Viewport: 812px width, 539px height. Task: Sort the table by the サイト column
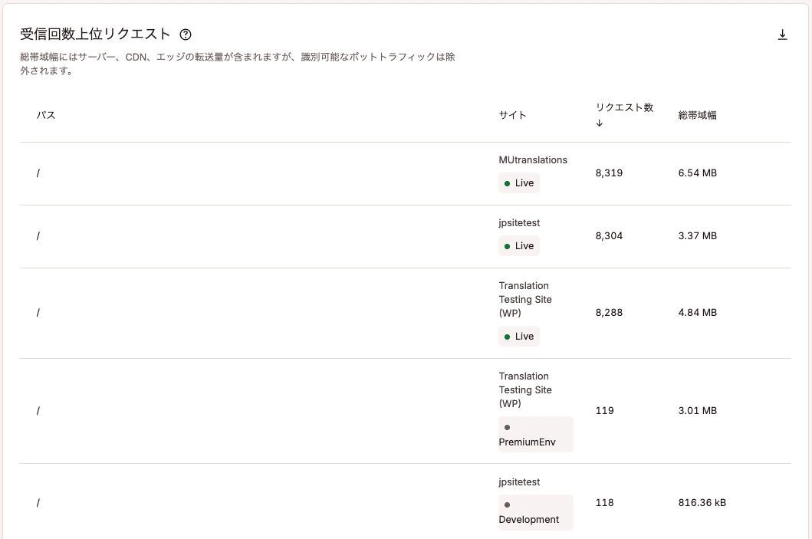(511, 115)
